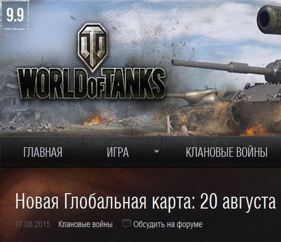The height and width of the screenshot is (242, 281).
Task: Expand the ИГРА menu chevron arrow
Action: tap(157, 151)
